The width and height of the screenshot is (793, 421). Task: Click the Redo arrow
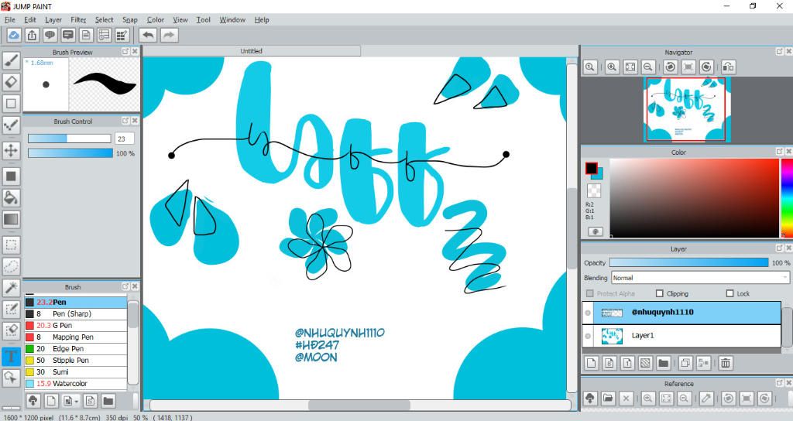point(170,35)
